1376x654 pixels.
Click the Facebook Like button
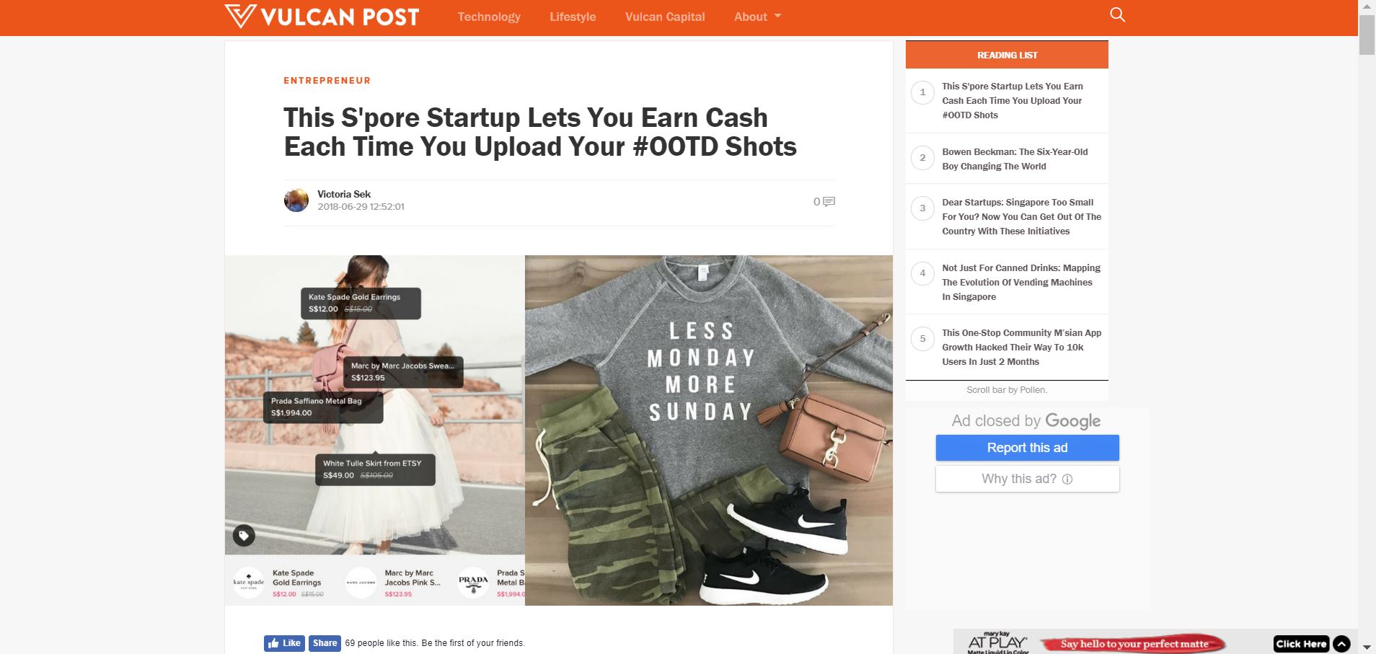(x=284, y=643)
